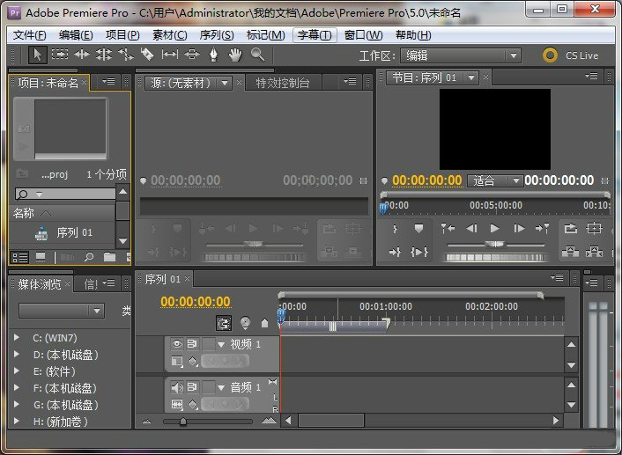
Task: Click the timeline zoom slider handle
Action: [182, 422]
